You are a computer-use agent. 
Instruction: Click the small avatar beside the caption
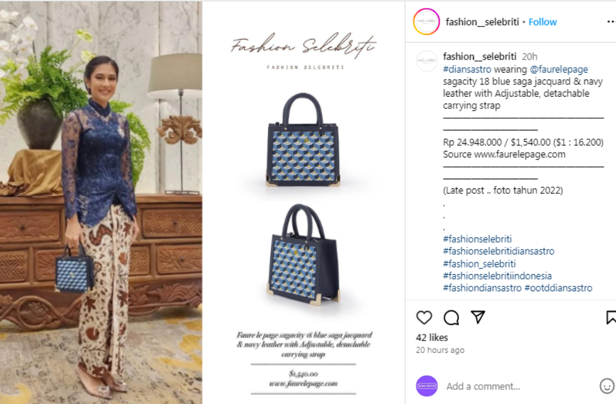pos(426,61)
